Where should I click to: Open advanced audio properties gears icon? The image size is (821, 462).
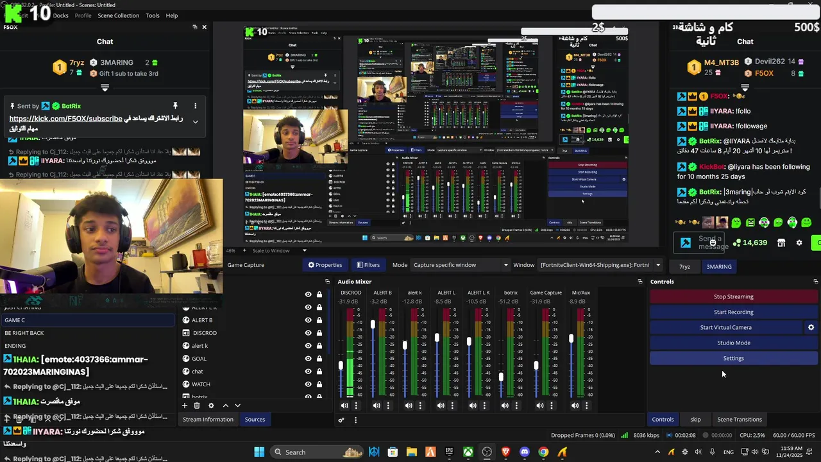(341, 420)
